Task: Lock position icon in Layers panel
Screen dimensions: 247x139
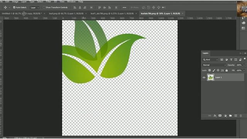Action: pos(218,70)
